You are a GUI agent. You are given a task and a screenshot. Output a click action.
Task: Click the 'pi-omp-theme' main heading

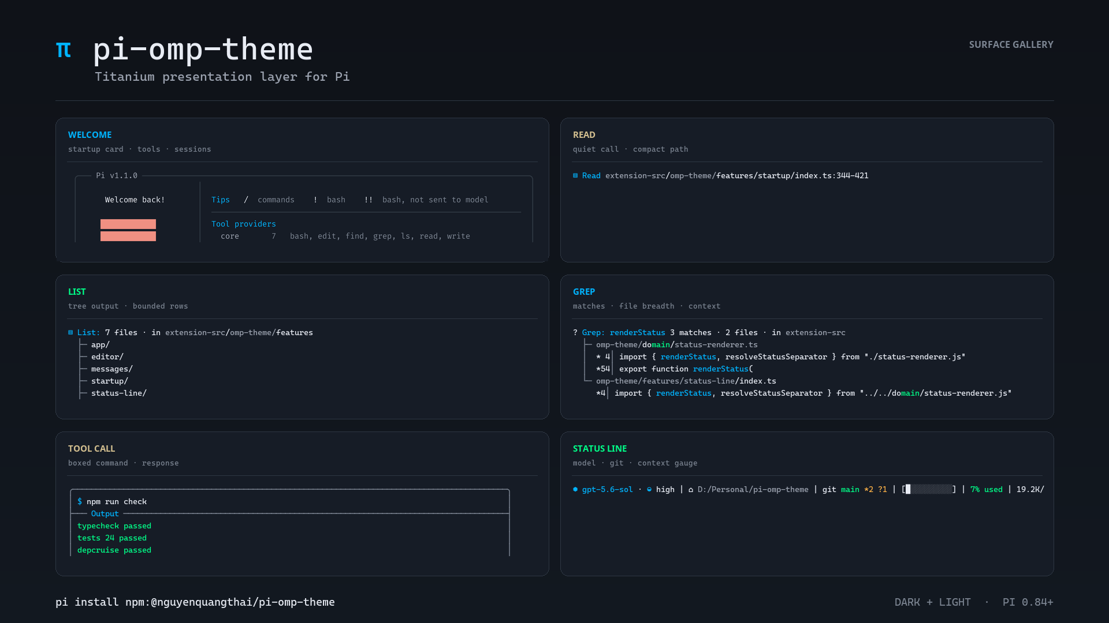(203, 50)
